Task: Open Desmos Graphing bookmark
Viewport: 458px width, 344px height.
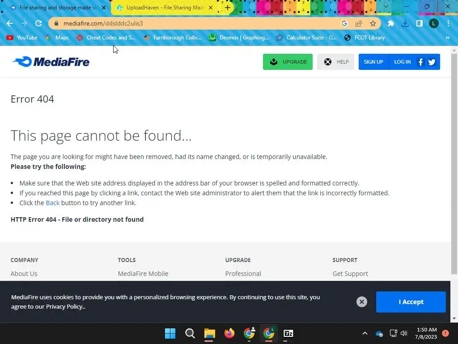Action: (239, 38)
